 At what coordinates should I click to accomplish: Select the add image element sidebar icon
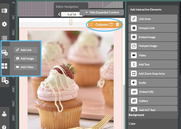point(4,52)
